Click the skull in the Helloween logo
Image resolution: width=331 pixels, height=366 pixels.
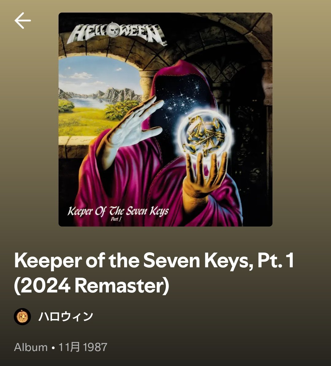tap(114, 30)
